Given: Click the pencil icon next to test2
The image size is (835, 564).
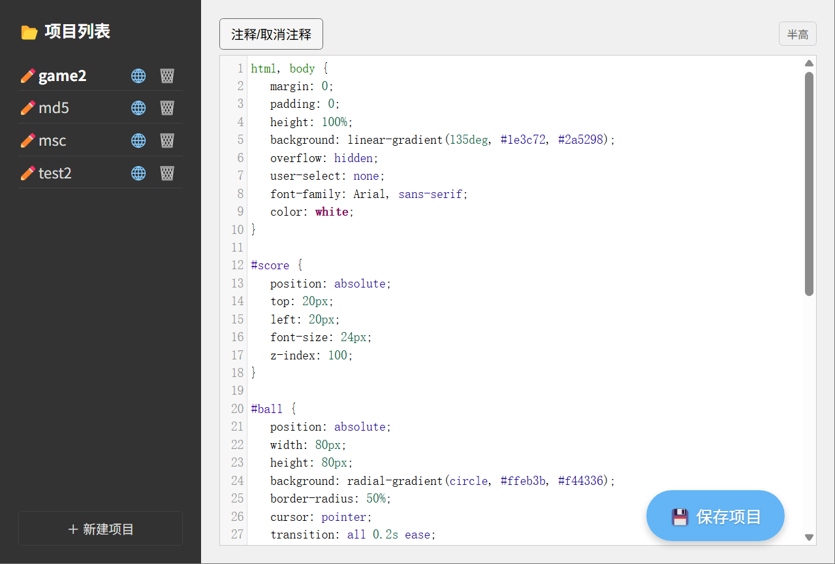Looking at the screenshot, I should (27, 173).
